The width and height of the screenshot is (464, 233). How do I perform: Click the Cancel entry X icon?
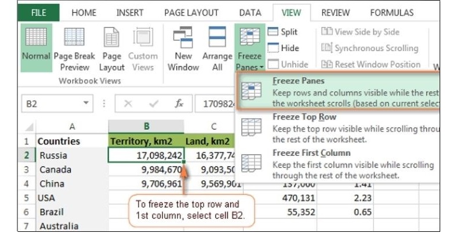(x=128, y=104)
